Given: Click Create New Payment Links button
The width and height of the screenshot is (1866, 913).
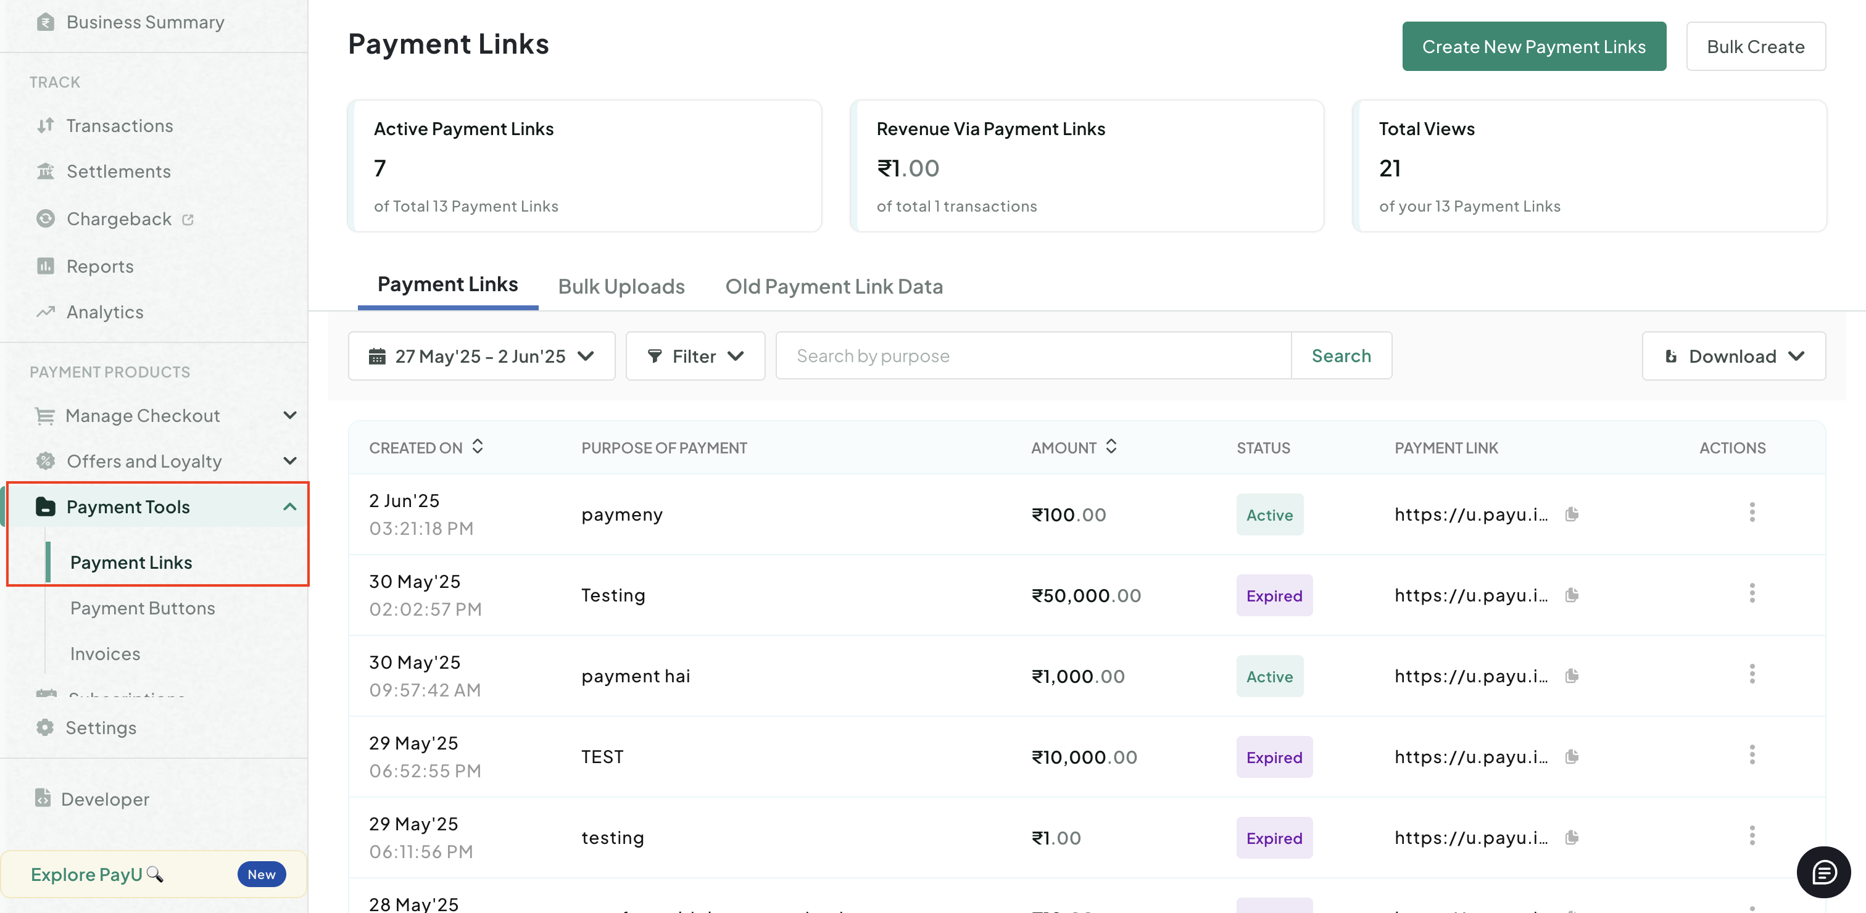Looking at the screenshot, I should coord(1533,46).
